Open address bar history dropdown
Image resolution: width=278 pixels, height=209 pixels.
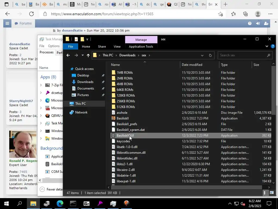[x=202, y=55]
